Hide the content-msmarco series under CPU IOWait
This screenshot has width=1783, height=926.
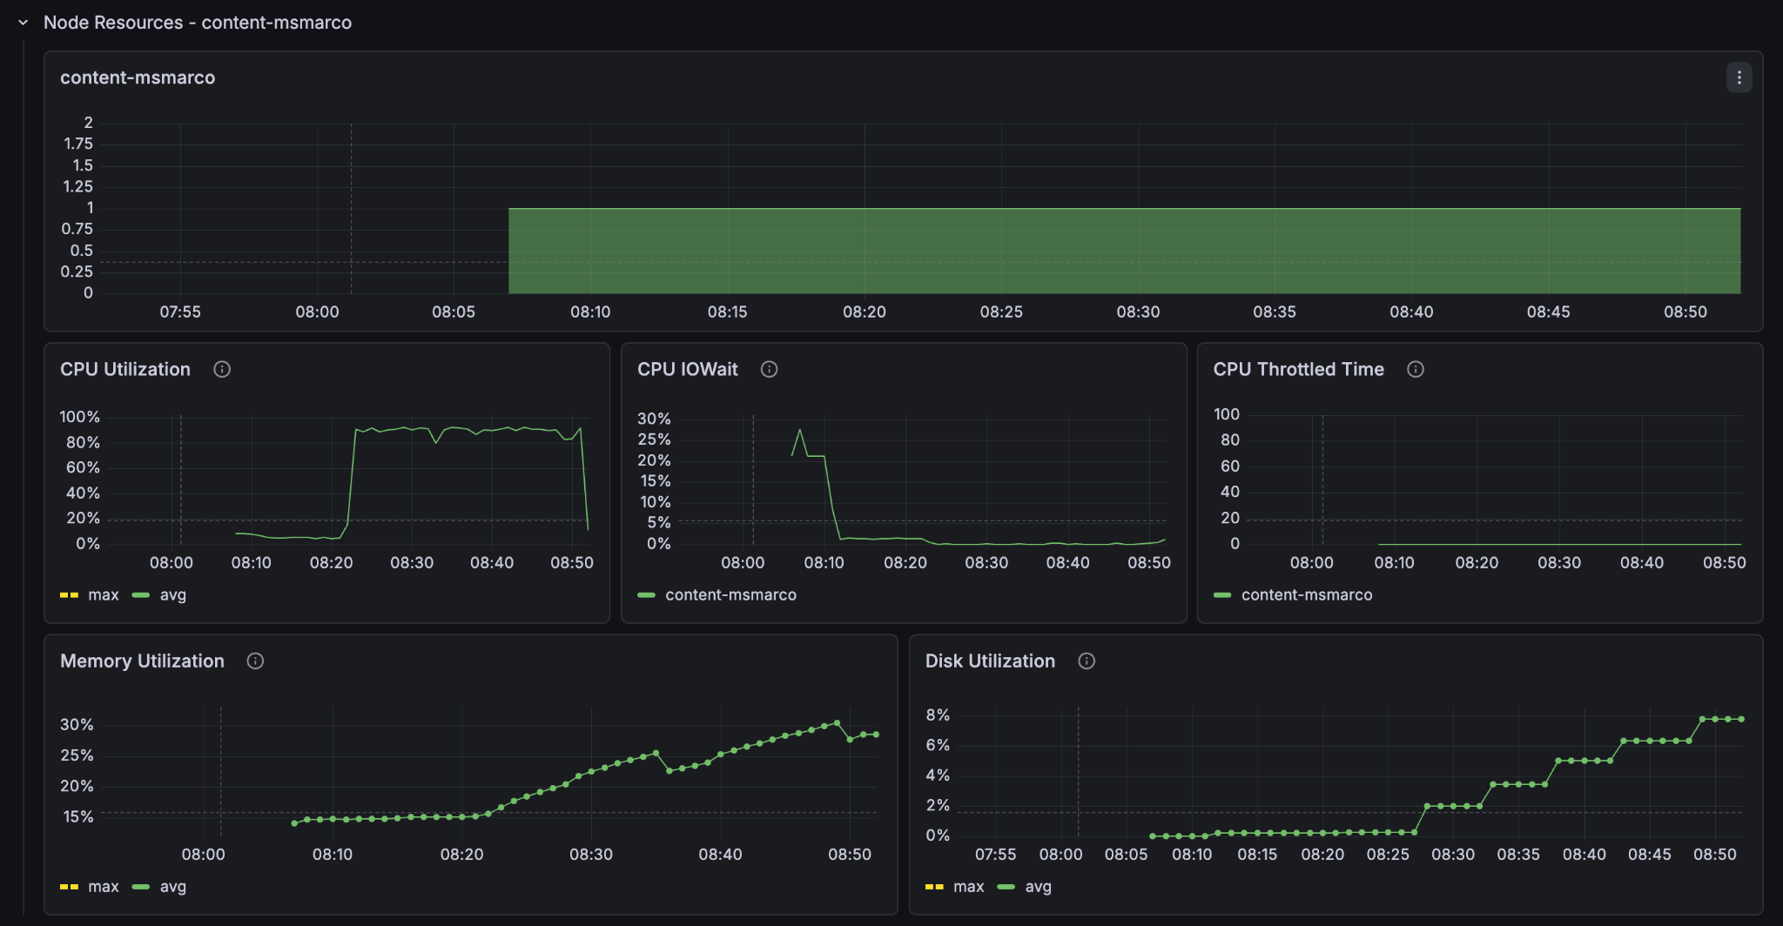(x=730, y=594)
